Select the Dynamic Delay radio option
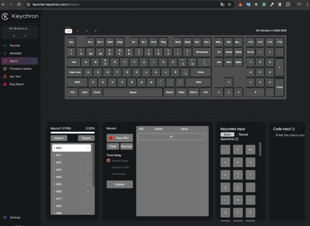 pos(108,167)
